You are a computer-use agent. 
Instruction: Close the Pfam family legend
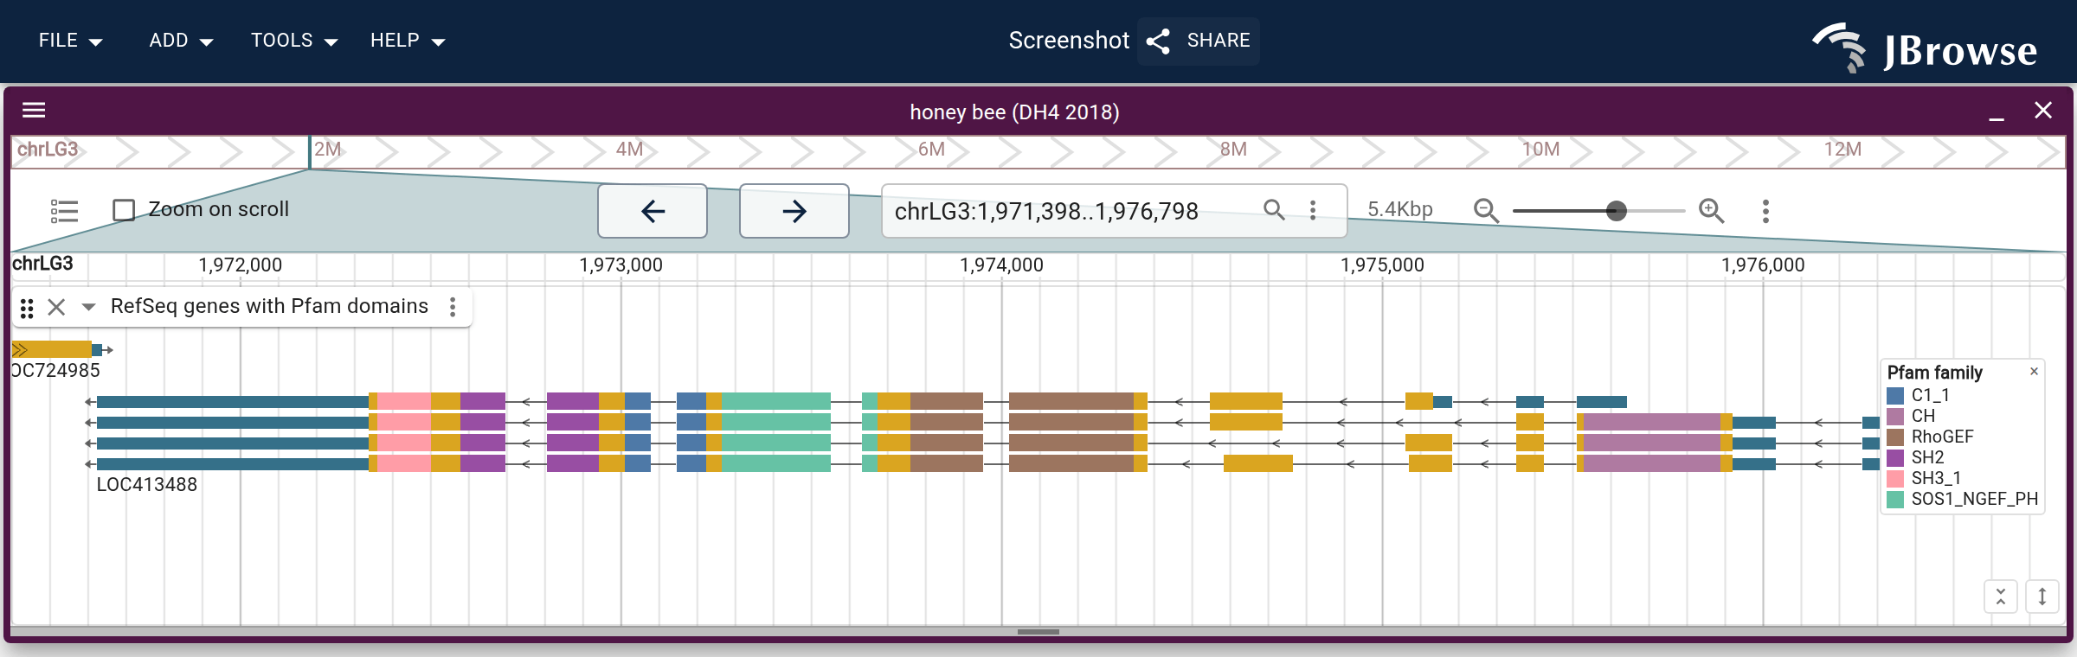pos(2034,371)
